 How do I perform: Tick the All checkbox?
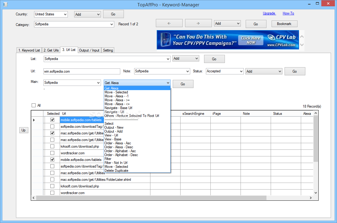pos(33,105)
